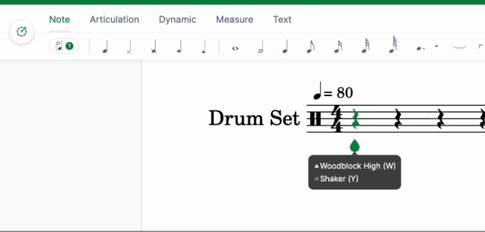Click the tempo marking of 80
Viewport: 485px width, 232px height.
tap(333, 92)
